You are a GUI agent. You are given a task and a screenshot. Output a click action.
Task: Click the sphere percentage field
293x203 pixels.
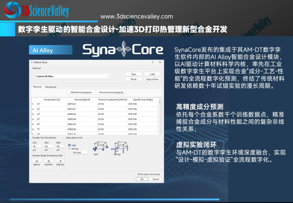click(x=37, y=161)
